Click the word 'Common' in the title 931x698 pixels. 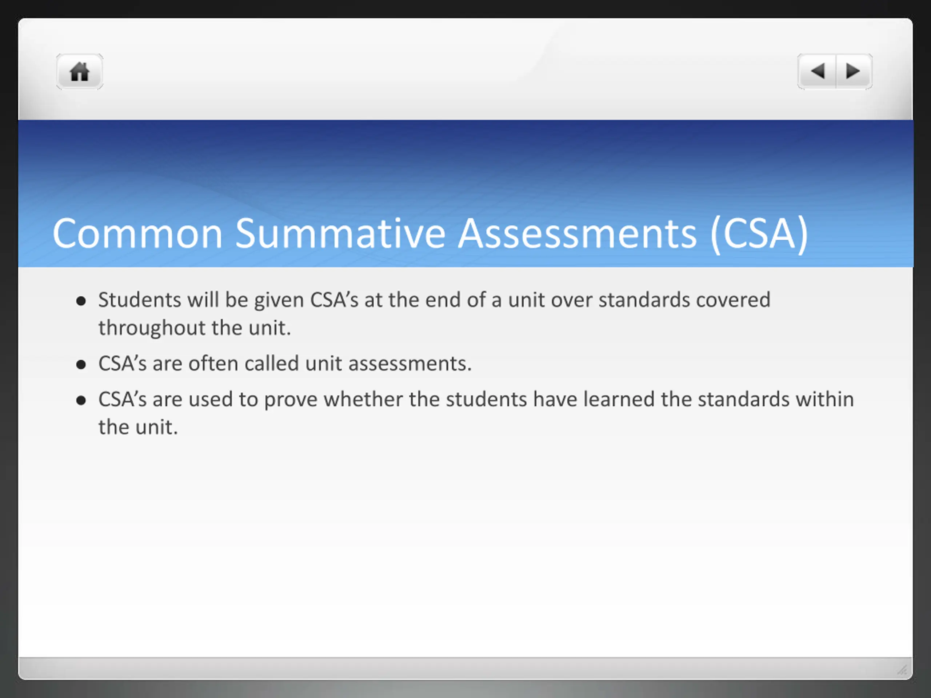137,234
